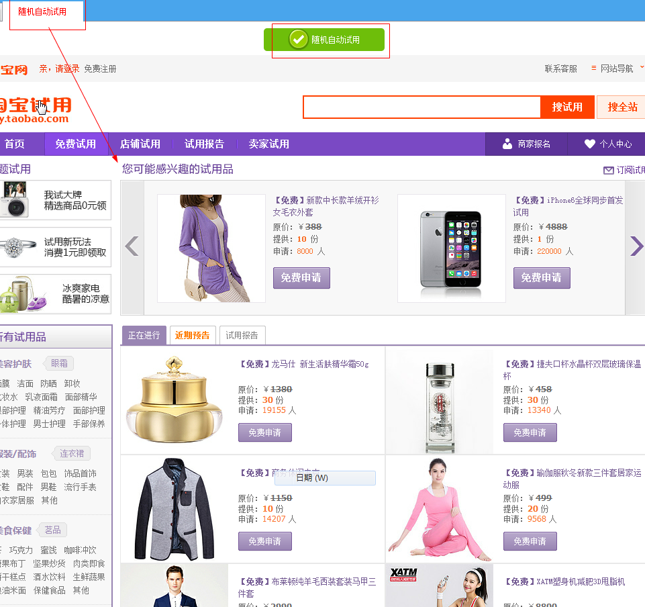
Task: Open the 免费注册 register link
Action: click(100, 68)
